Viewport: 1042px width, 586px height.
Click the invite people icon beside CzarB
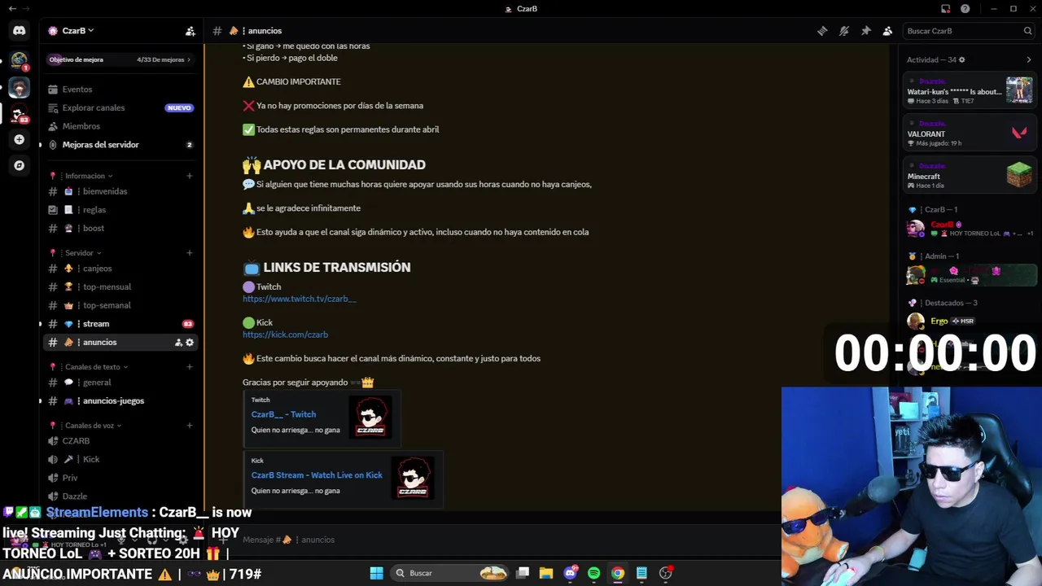pos(190,31)
